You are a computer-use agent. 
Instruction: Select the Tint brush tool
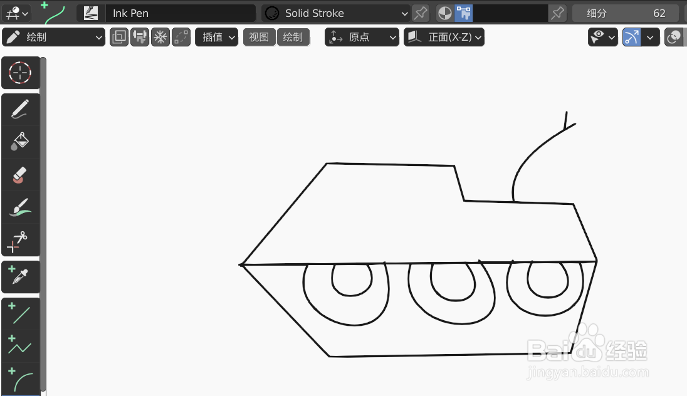pyautogui.click(x=20, y=207)
